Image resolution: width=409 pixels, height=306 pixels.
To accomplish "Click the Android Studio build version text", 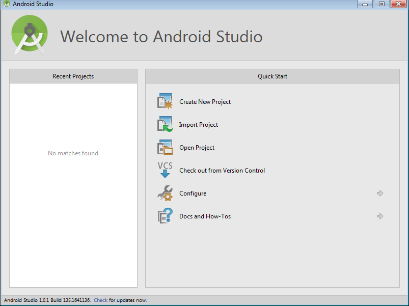I will point(47,300).
